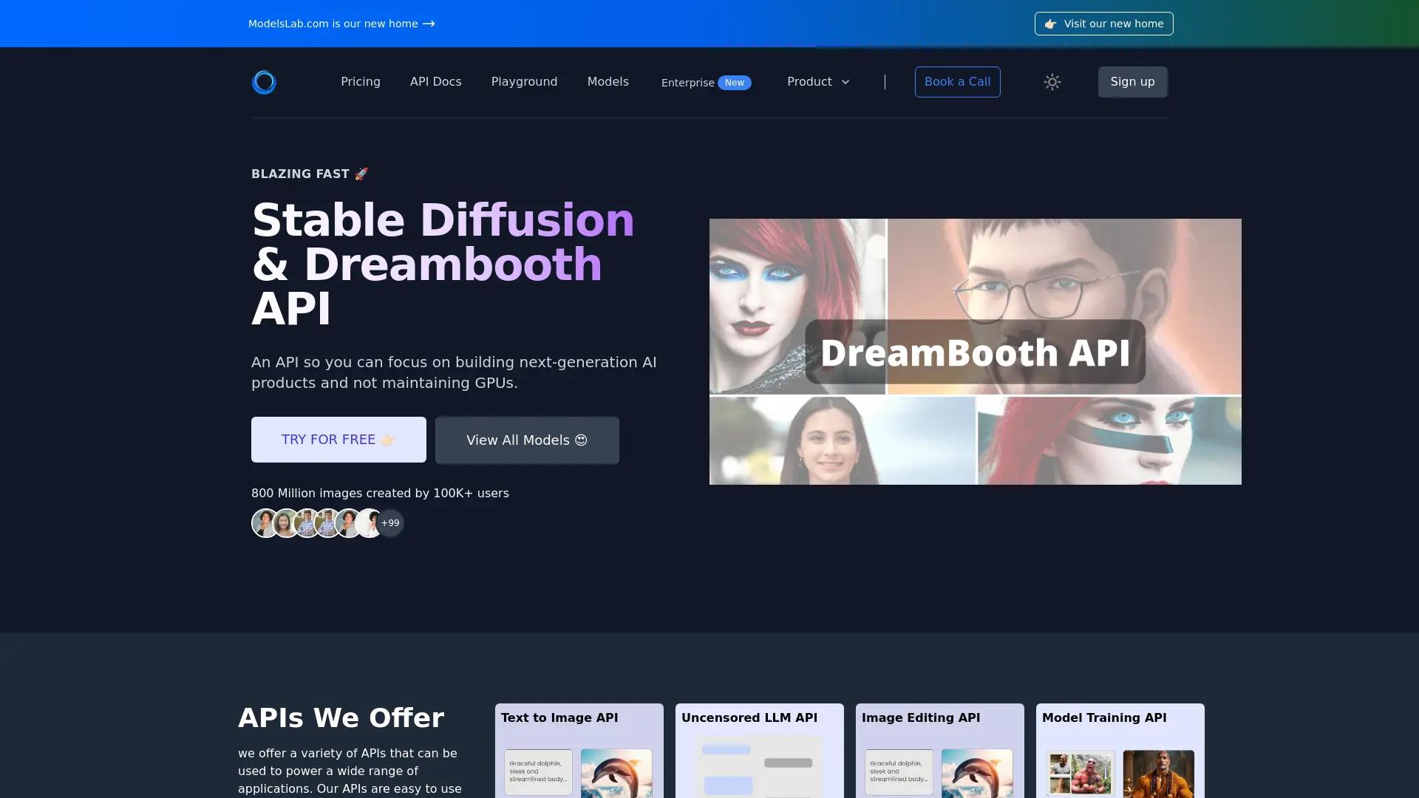The height and width of the screenshot is (798, 1419).
Task: Click the +99 users avatar badge
Action: point(391,522)
